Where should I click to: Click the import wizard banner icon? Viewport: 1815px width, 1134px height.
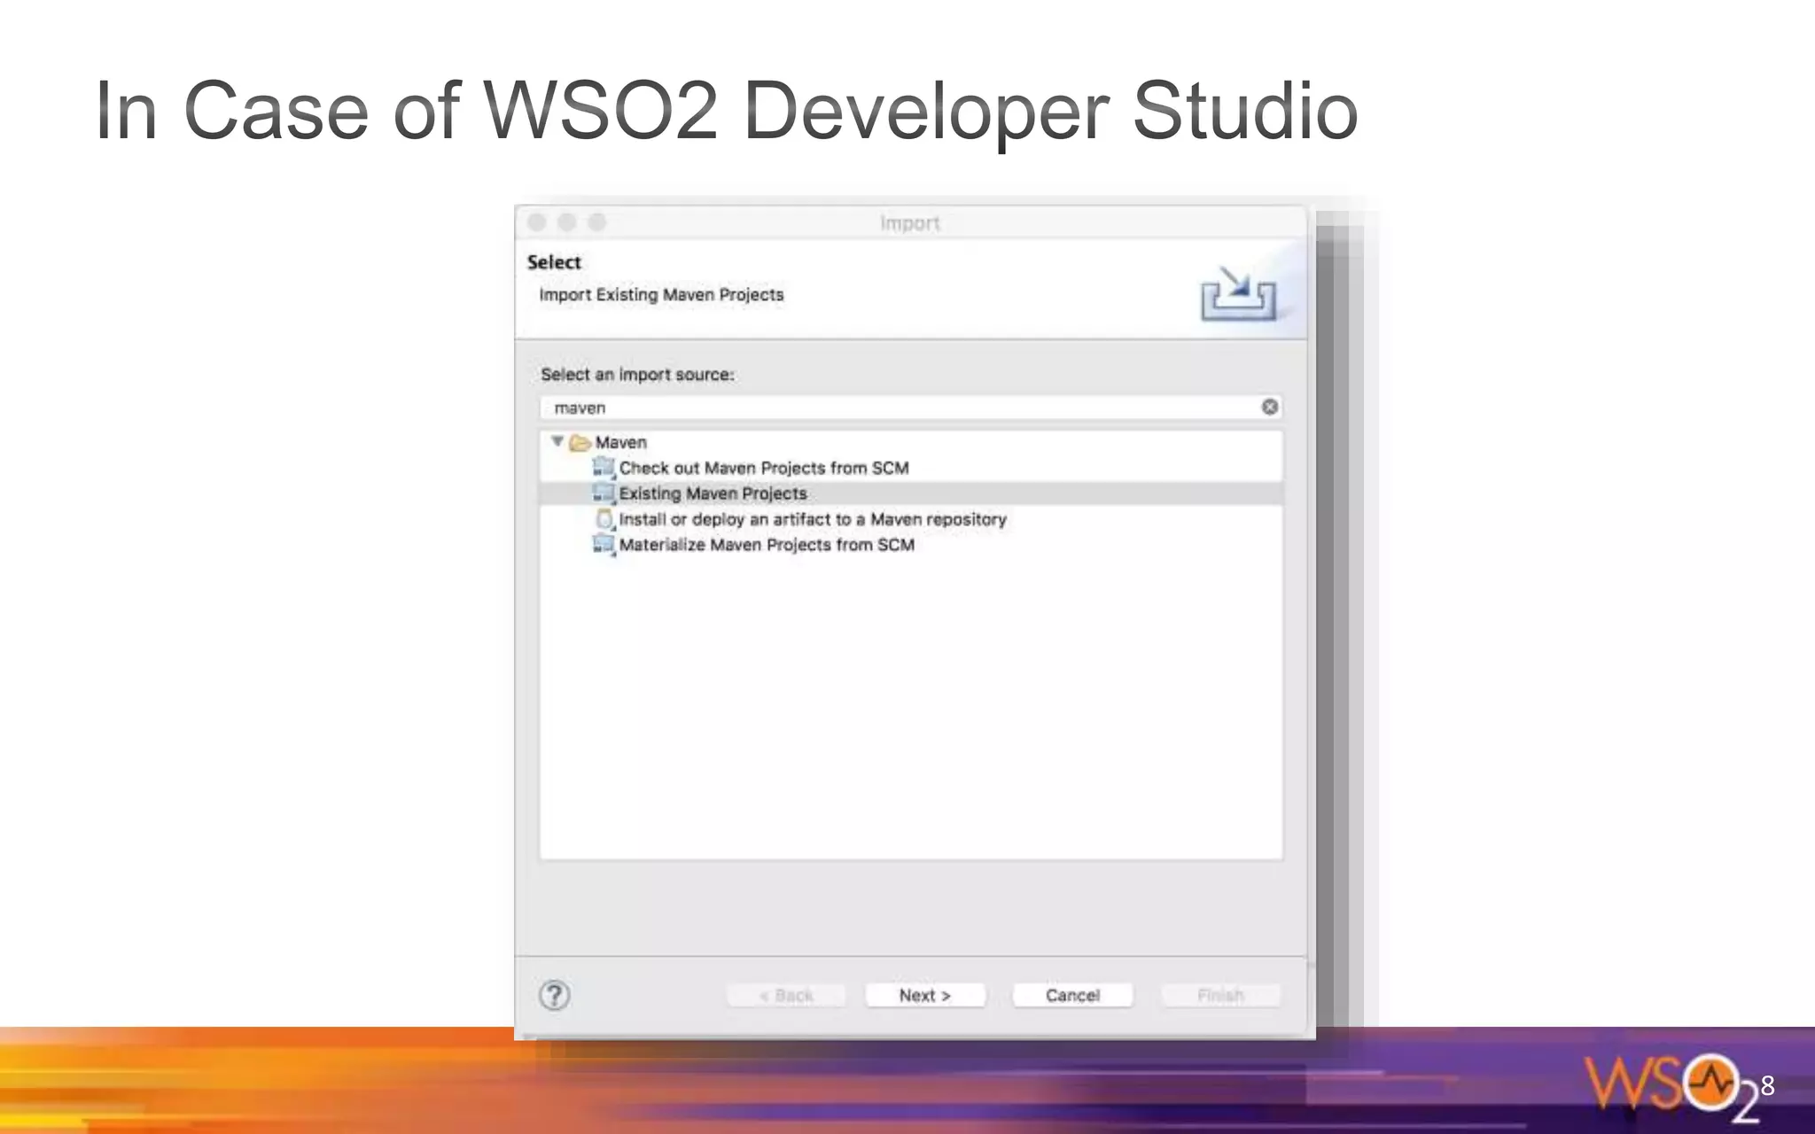[x=1238, y=293]
